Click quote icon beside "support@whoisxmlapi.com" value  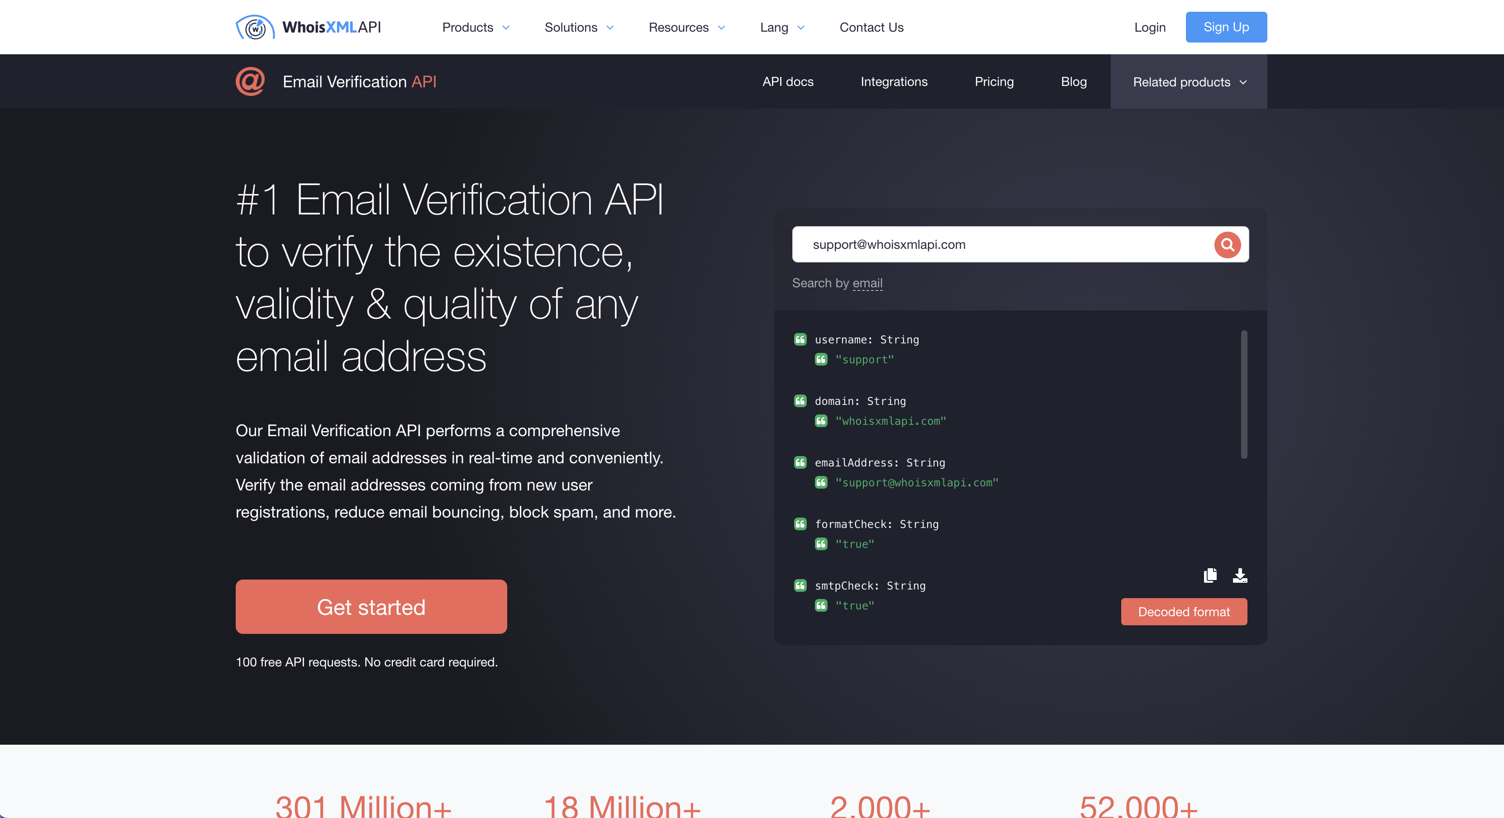821,482
